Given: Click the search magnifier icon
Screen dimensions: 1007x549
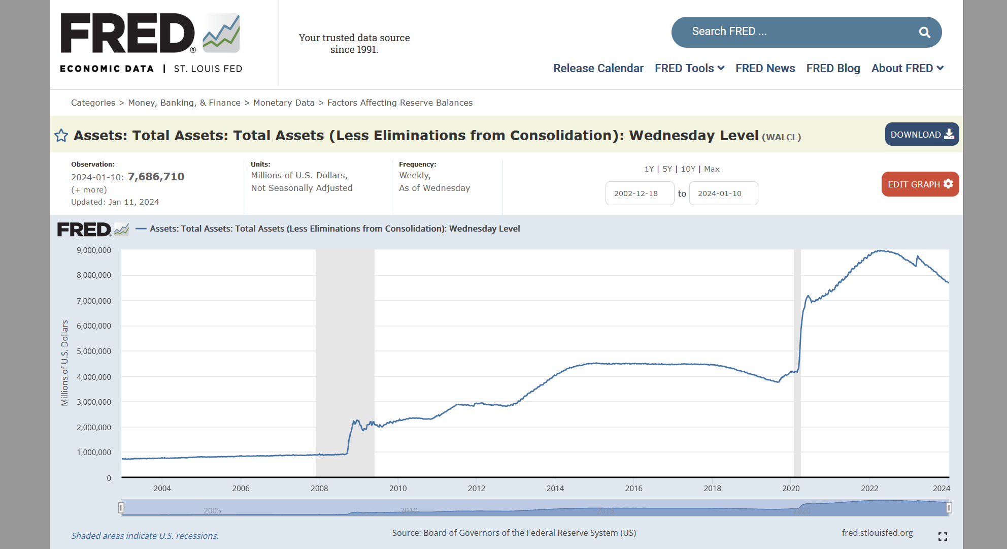Looking at the screenshot, I should [924, 33].
